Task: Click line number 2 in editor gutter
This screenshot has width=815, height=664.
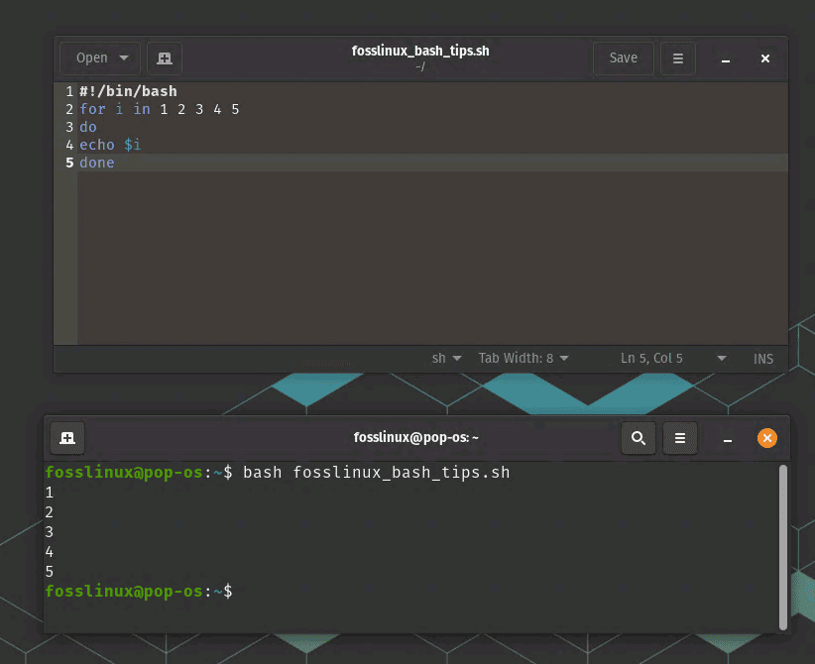Action: [69, 109]
